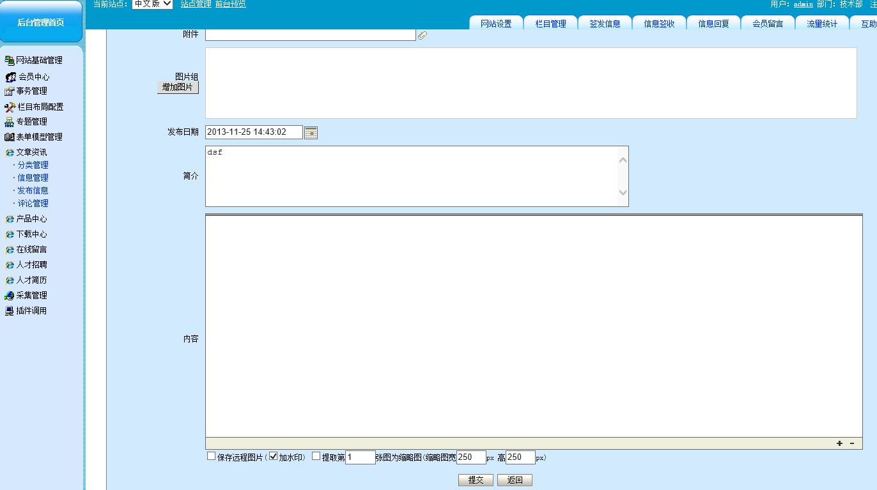The width and height of the screenshot is (877, 490).
Task: Open 网站基础管理 in the sidebar
Action: [x=39, y=61]
